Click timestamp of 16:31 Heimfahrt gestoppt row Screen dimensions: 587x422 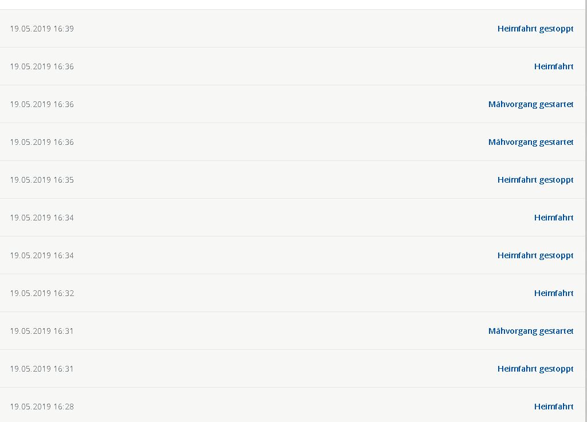point(42,369)
